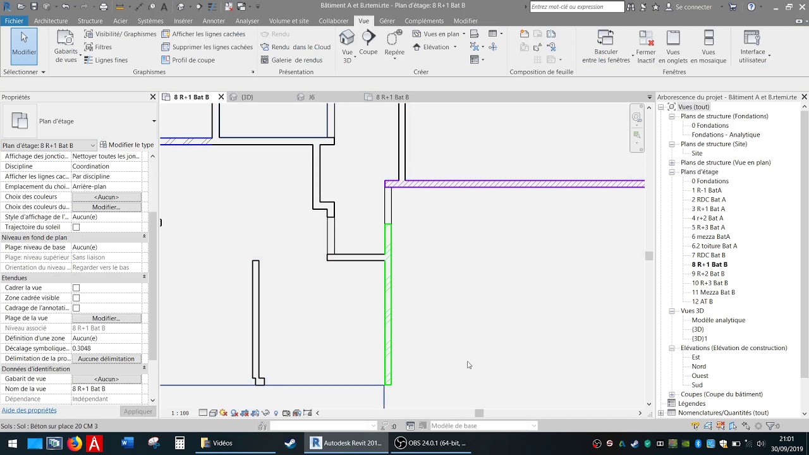This screenshot has width=809, height=455.
Task: Select the Modifier arrow tool
Action: (24, 45)
